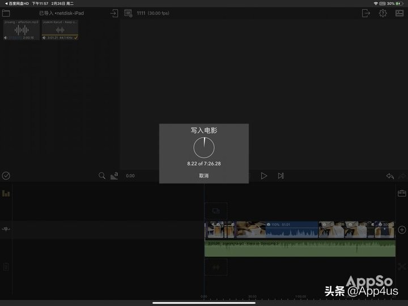Tap the 30.00 mark on timeline ruler
The height and width of the screenshot is (306, 408).
(252, 296)
